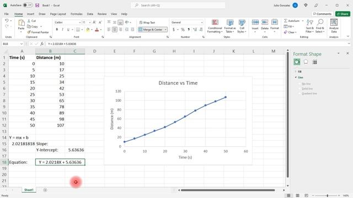353x198 pixels.
Task: Increase font size with the large A
Action: click(94, 22)
